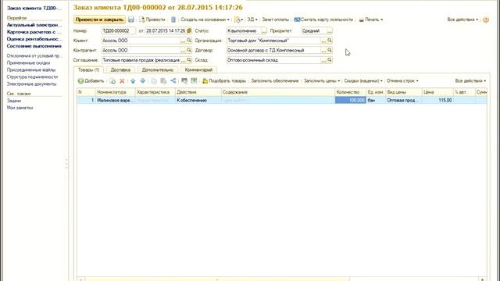Click the Зачет оплаты button
Viewport: 500px width, 281px height.
click(276, 20)
